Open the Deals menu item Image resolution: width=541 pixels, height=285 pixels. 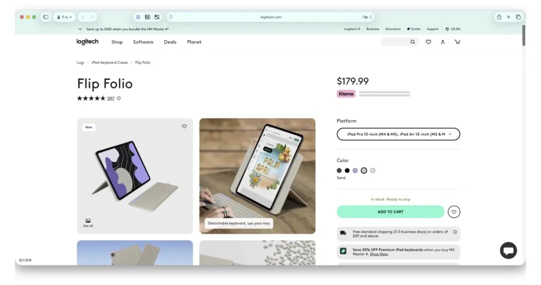(x=170, y=42)
